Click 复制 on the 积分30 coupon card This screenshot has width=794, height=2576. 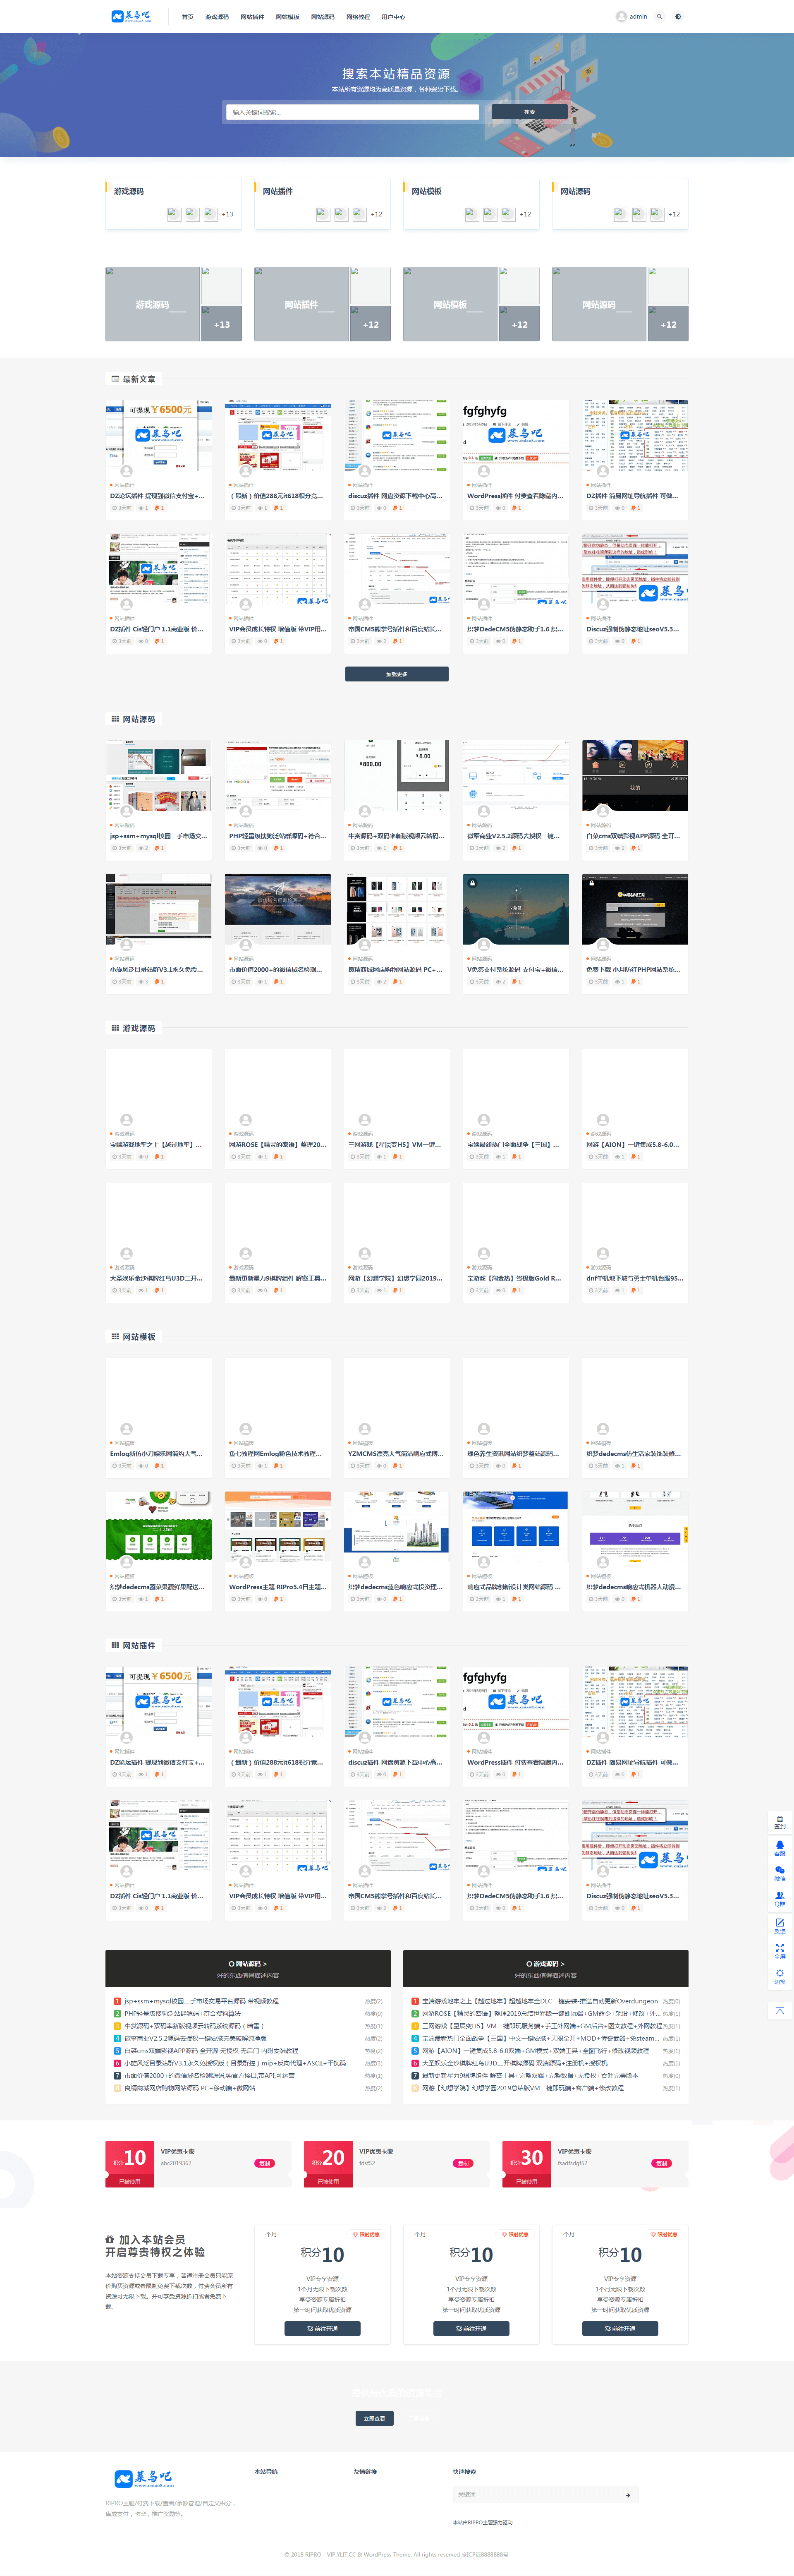662,2163
